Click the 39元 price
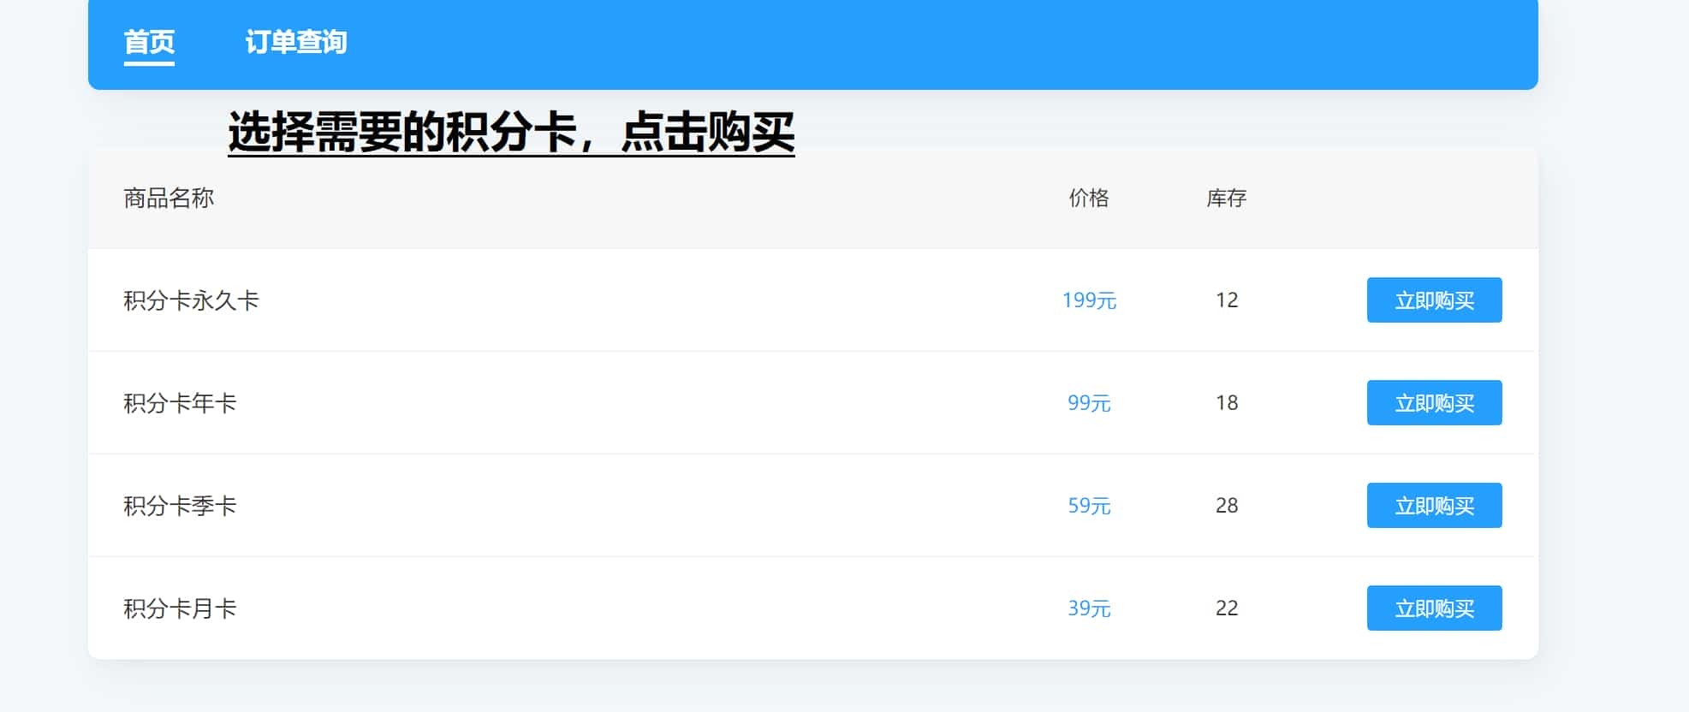This screenshot has height=712, width=1689. [1089, 608]
